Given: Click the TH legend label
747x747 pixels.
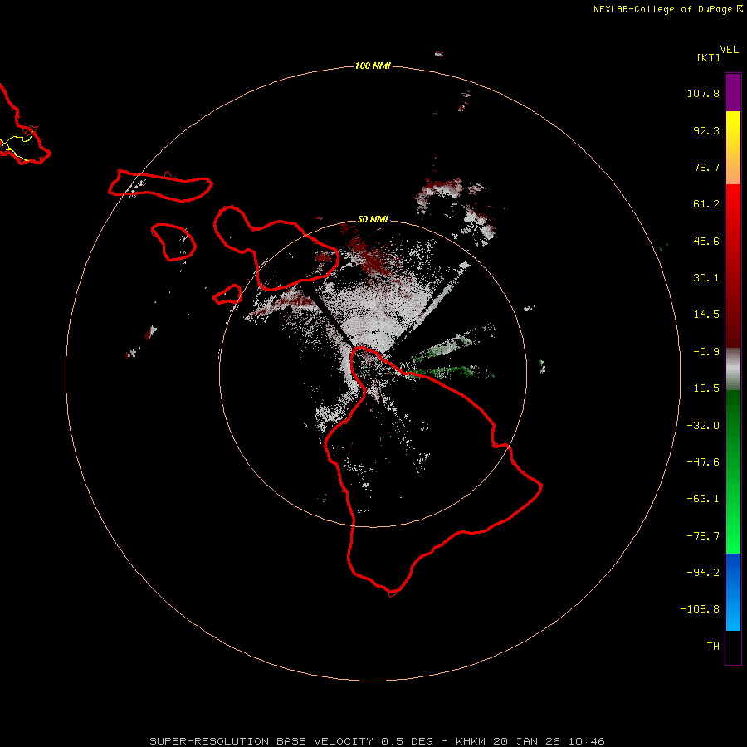Looking at the screenshot, I should (713, 647).
